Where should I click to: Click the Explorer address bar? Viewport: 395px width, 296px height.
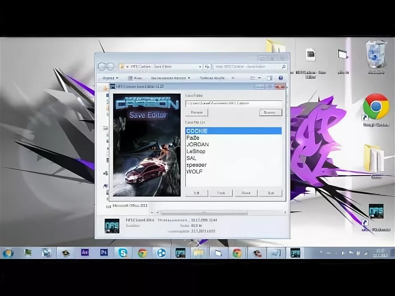pos(161,67)
